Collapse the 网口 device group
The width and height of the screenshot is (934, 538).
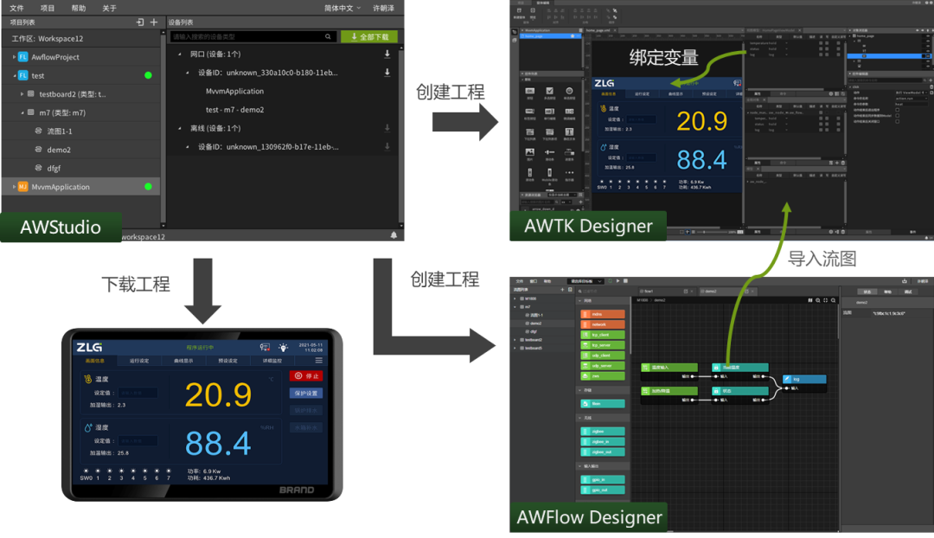(x=180, y=54)
